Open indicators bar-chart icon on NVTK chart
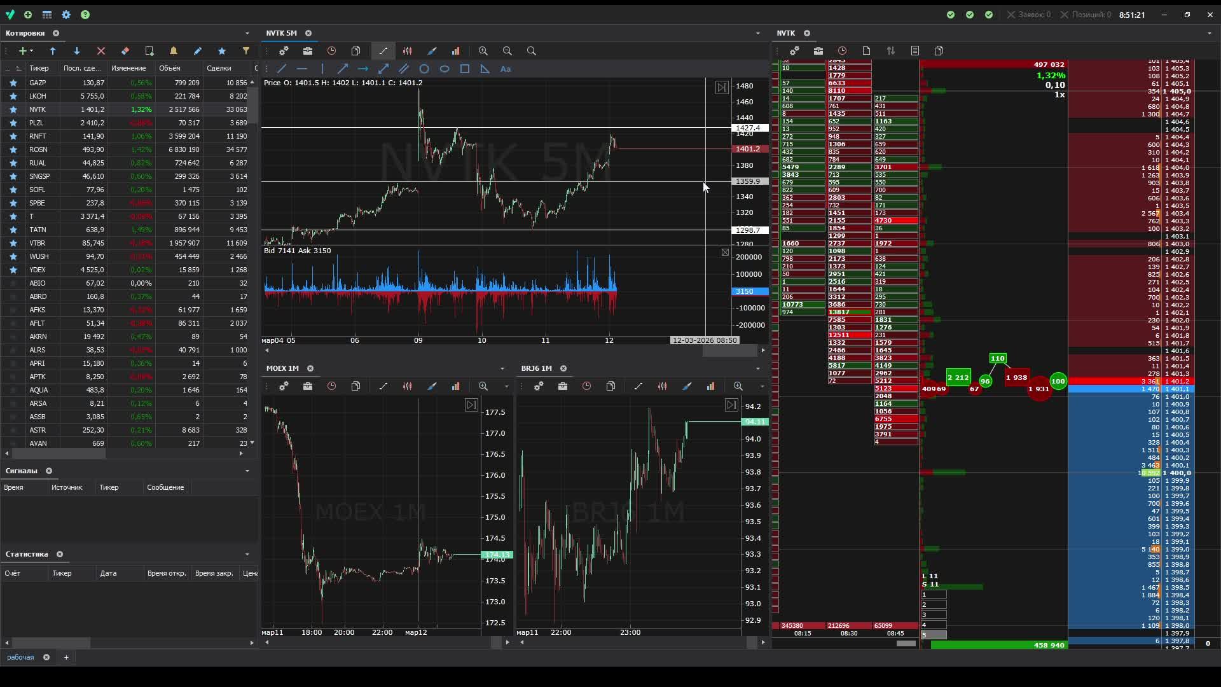Screen dimensions: 1221x687 click(x=455, y=51)
